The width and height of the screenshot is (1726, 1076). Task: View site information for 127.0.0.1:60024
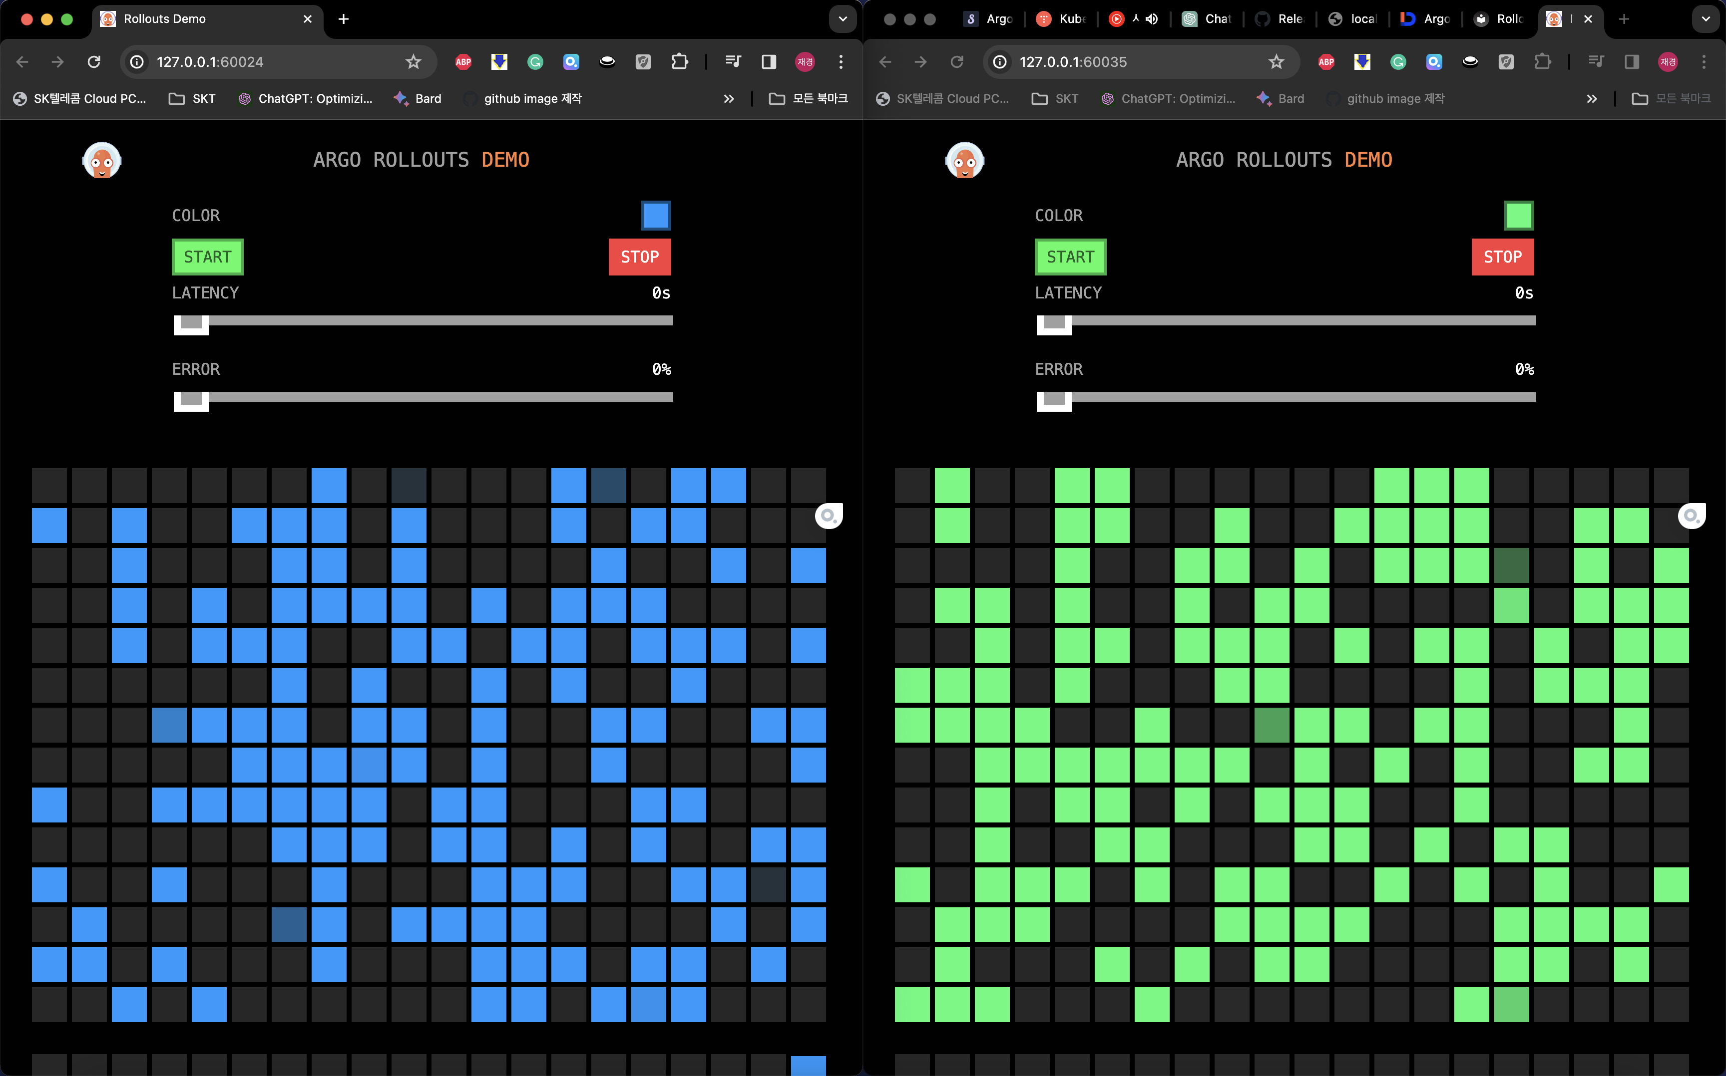(x=137, y=62)
